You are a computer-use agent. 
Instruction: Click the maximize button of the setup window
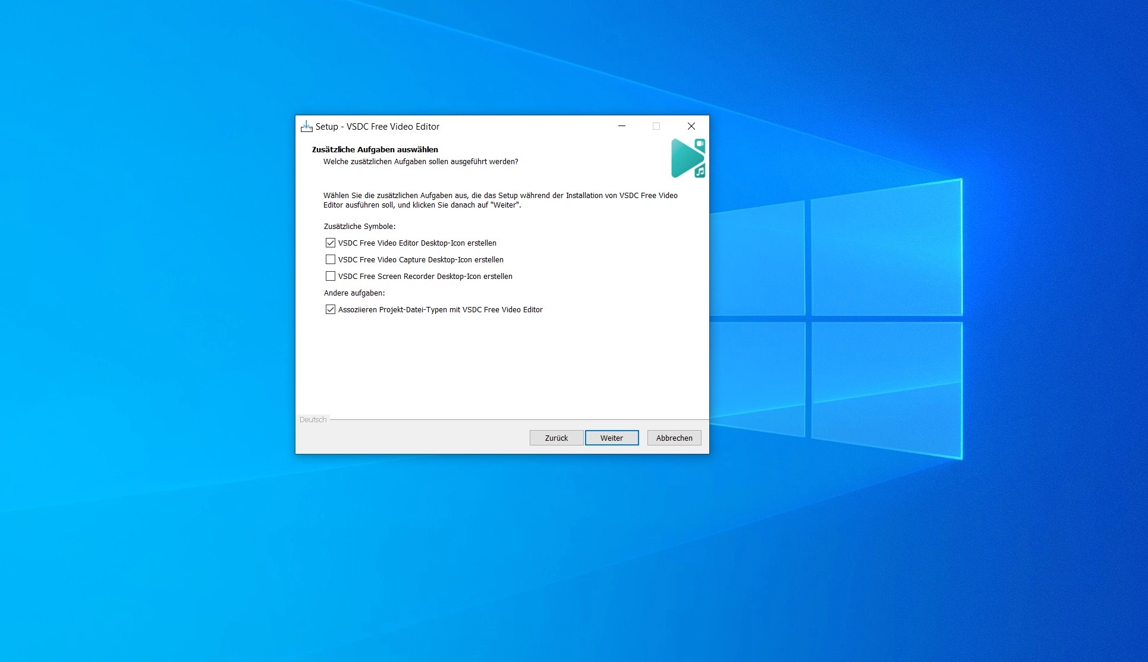(656, 126)
